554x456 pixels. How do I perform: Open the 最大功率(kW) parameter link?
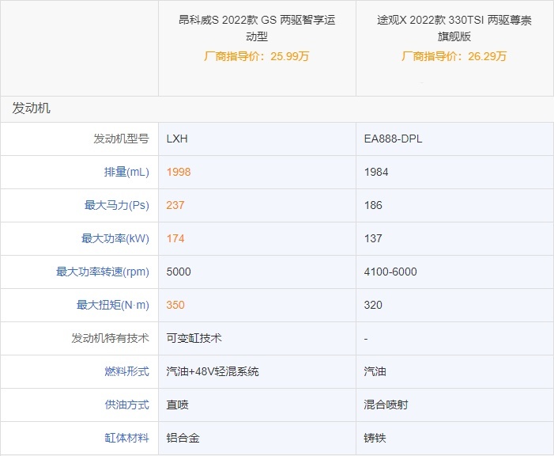click(115, 238)
